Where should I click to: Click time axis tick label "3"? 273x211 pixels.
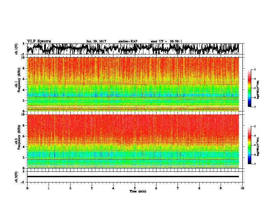[x=92, y=188]
